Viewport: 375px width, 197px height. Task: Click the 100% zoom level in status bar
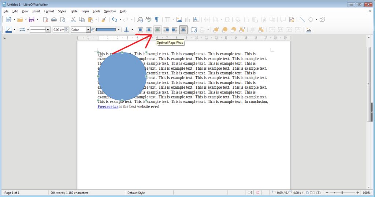(366, 193)
